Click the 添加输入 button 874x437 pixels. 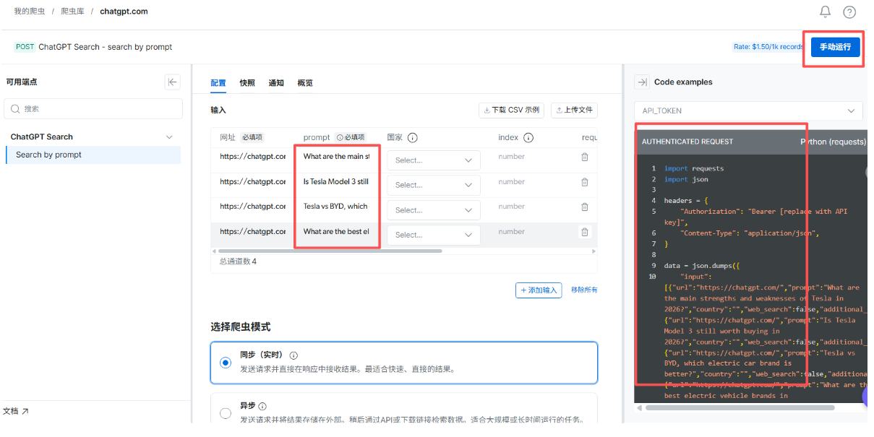point(539,290)
